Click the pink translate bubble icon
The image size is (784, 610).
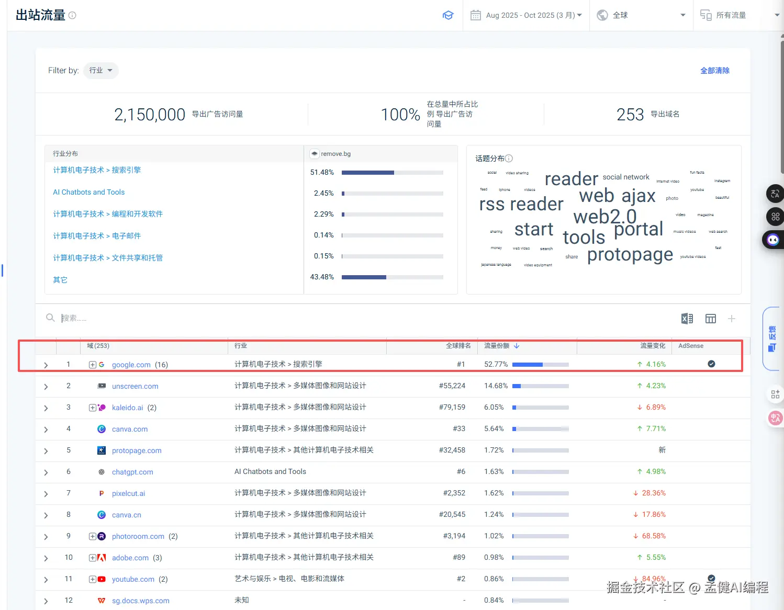(775, 418)
